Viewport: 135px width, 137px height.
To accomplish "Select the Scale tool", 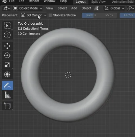I will click(7, 65).
